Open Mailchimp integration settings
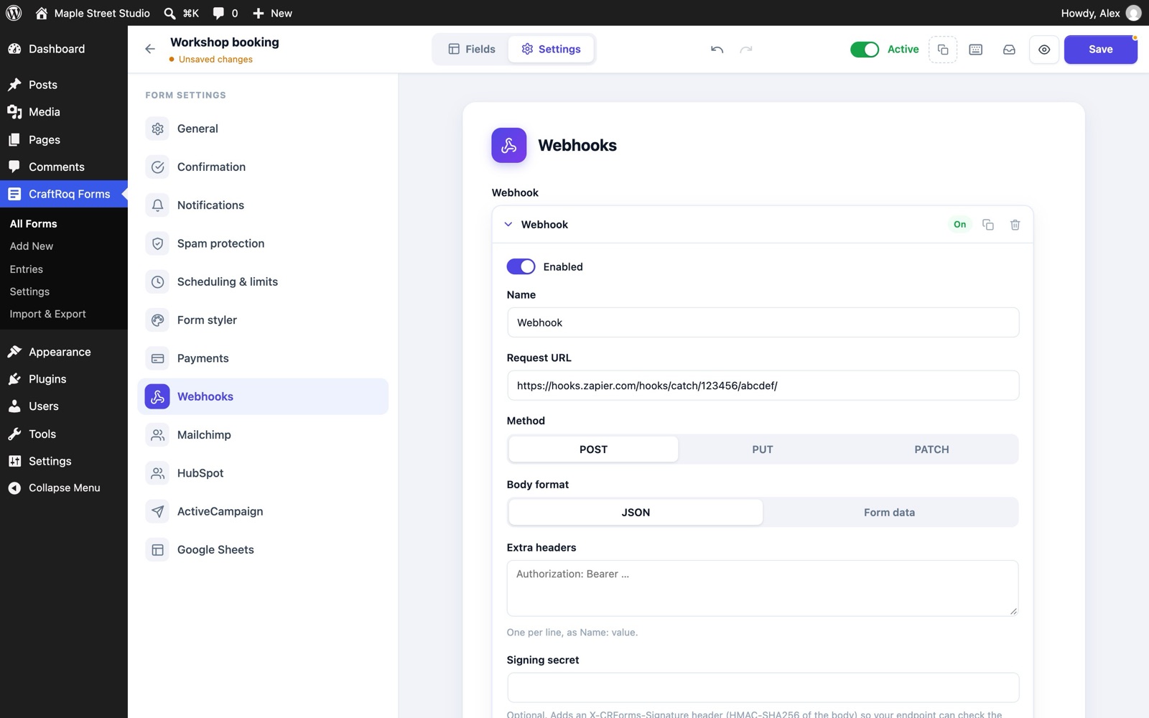This screenshot has height=718, width=1149. point(263,435)
